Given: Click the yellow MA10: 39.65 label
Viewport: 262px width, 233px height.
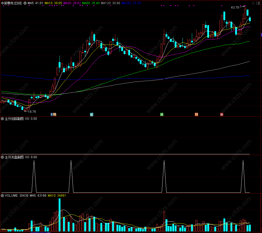Looking at the screenshot, I should pos(53,3).
